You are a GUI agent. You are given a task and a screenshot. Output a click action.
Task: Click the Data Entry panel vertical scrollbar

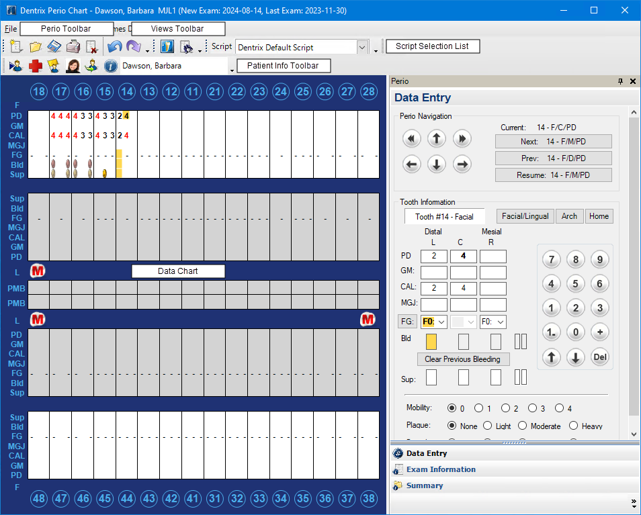[x=634, y=269]
